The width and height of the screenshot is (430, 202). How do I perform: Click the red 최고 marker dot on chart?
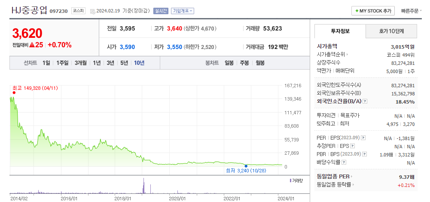pos(14,93)
